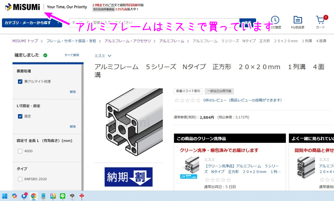Click the five-star review rating
Image resolution: width=334 pixels, height=201 pixels.
[187, 100]
